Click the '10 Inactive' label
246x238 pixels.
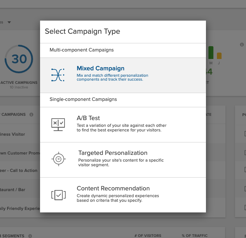[x=19, y=87]
